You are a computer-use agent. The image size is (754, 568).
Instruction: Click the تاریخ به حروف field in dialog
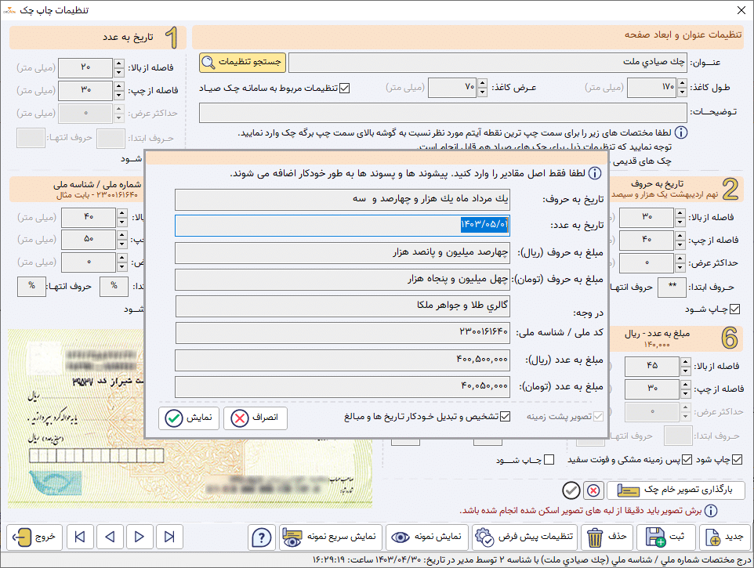pyautogui.click(x=342, y=200)
